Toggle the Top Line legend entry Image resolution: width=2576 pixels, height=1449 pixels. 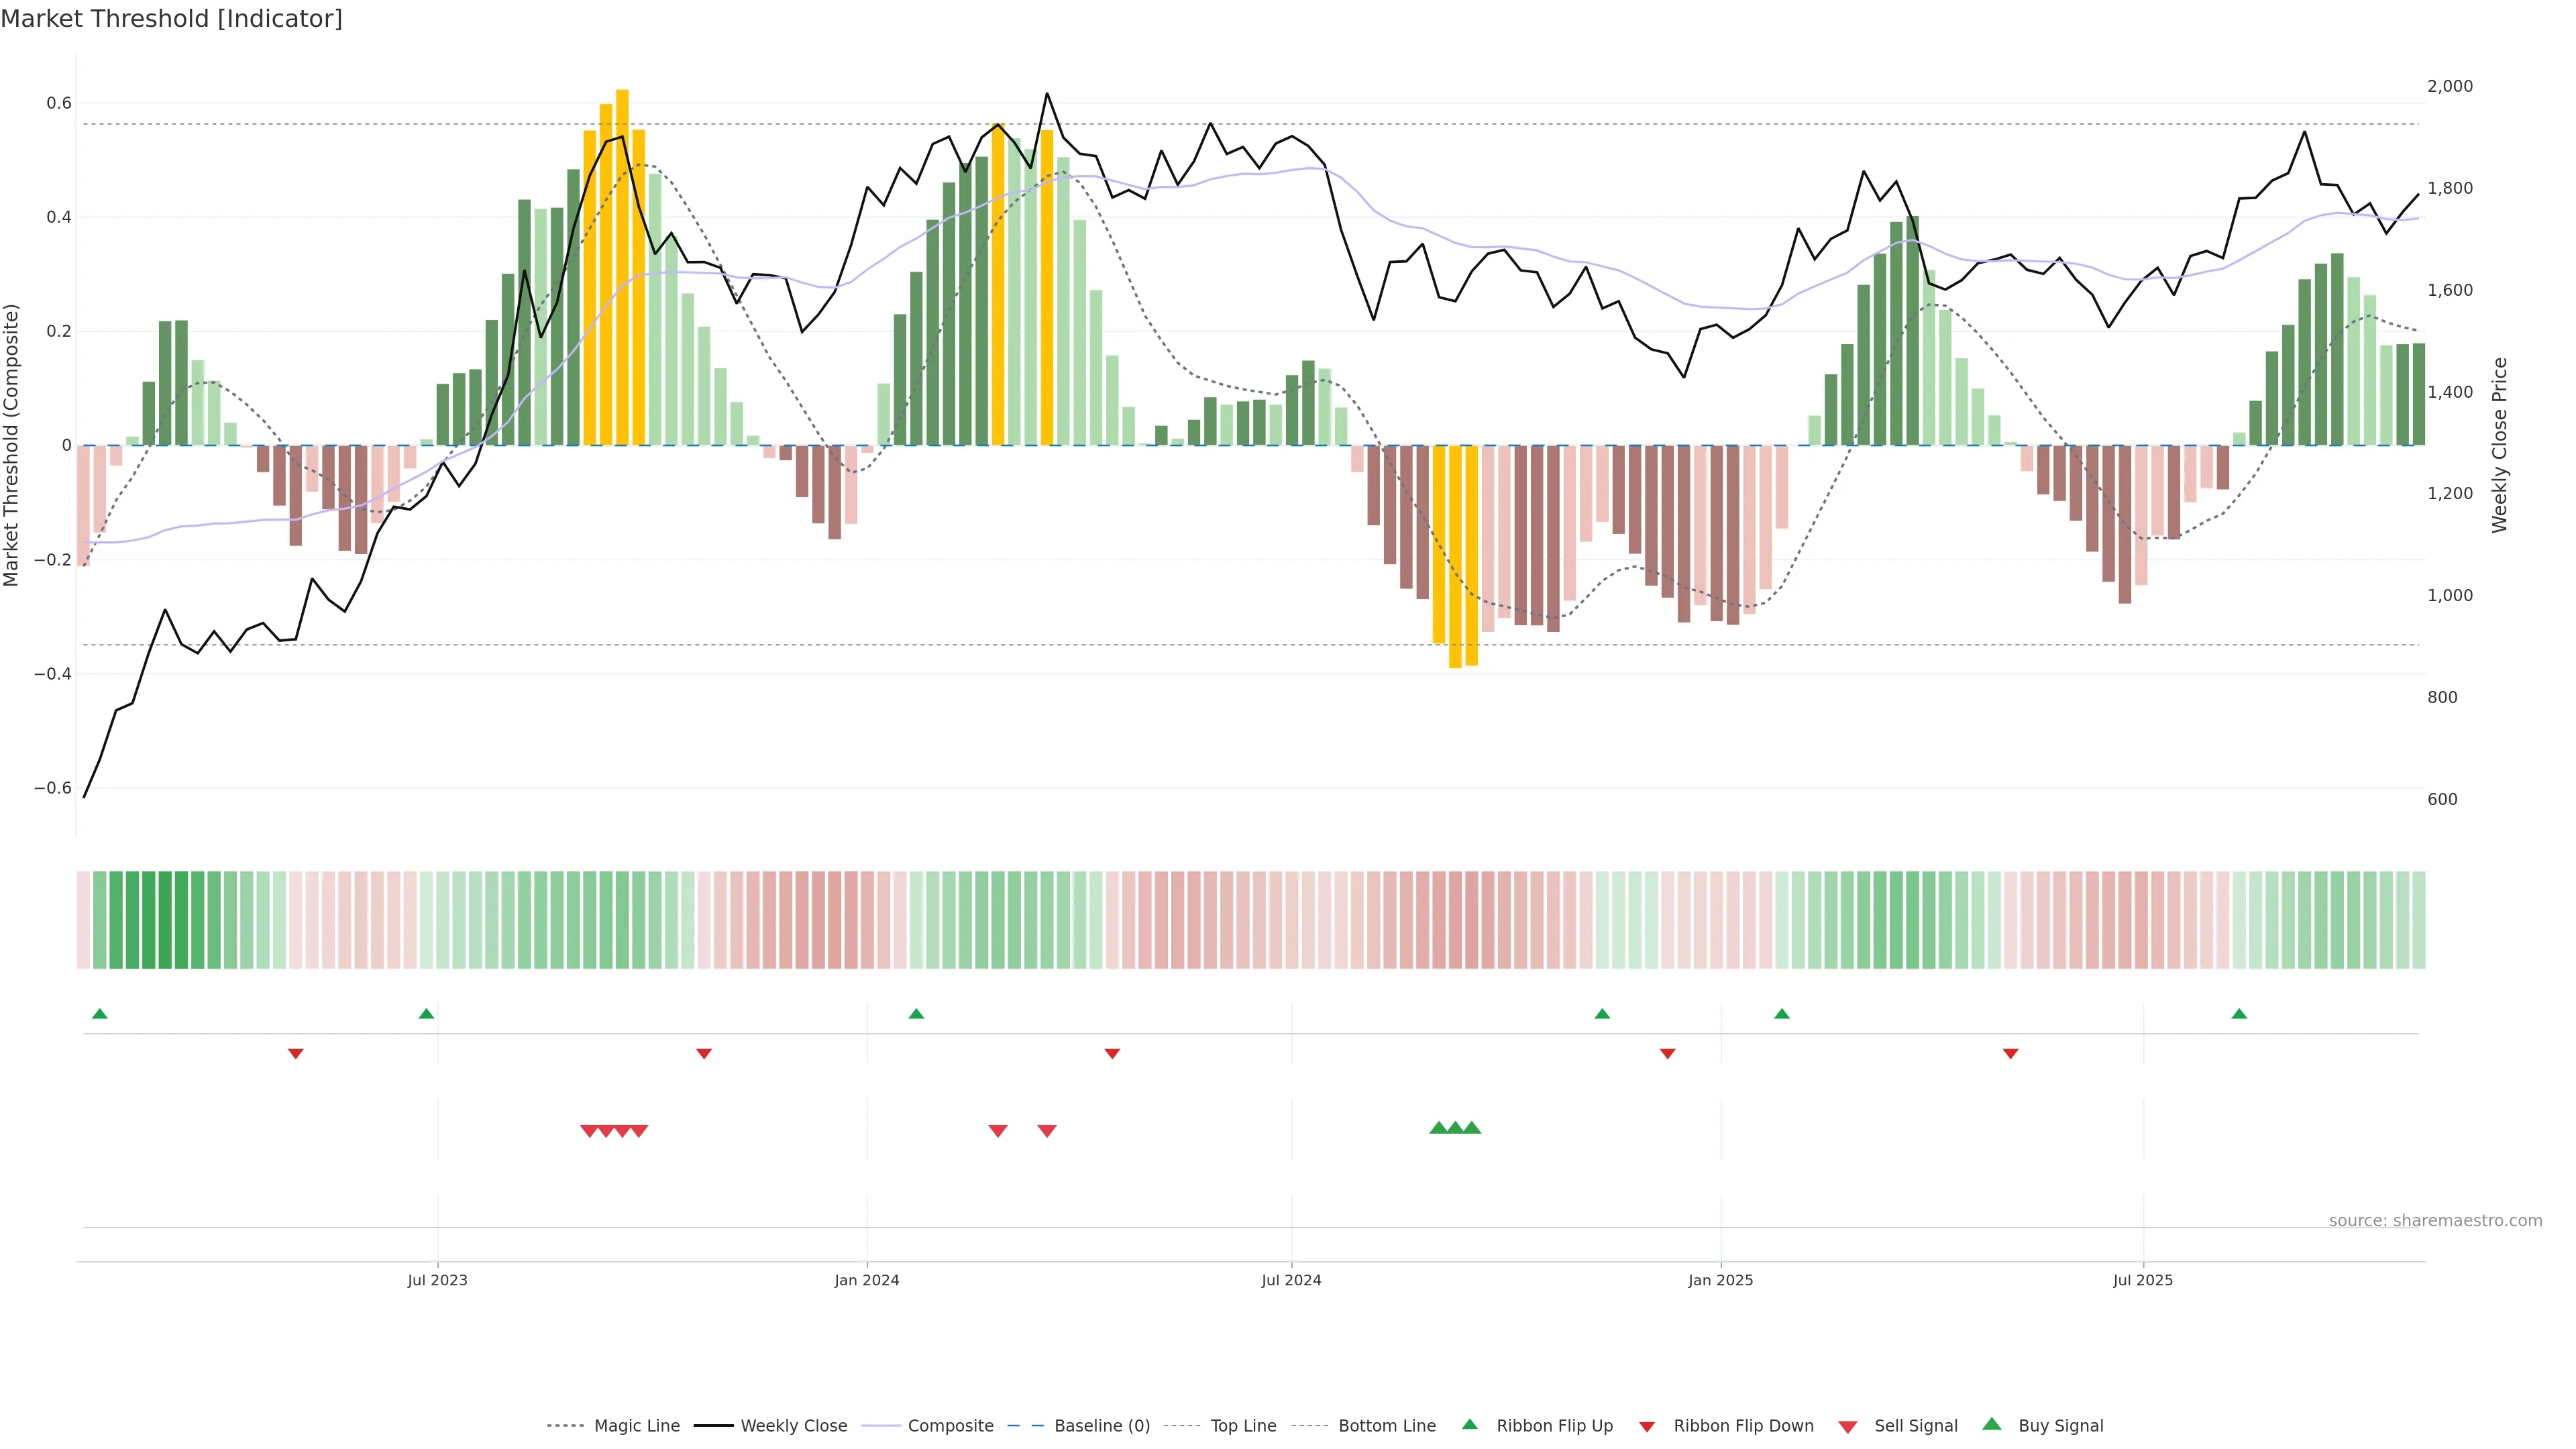pyautogui.click(x=1243, y=1426)
